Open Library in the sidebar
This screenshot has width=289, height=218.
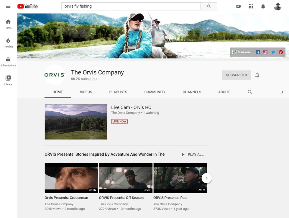click(8, 80)
